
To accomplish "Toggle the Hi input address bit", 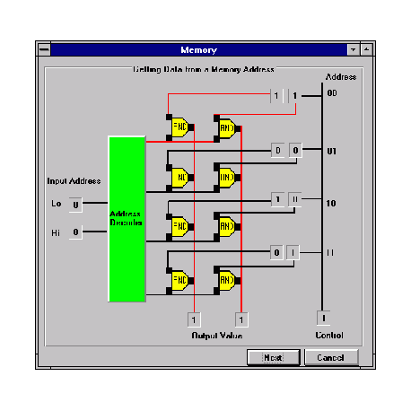I will (75, 232).
